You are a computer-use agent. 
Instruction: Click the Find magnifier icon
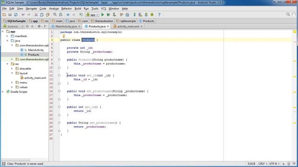(55, 14)
